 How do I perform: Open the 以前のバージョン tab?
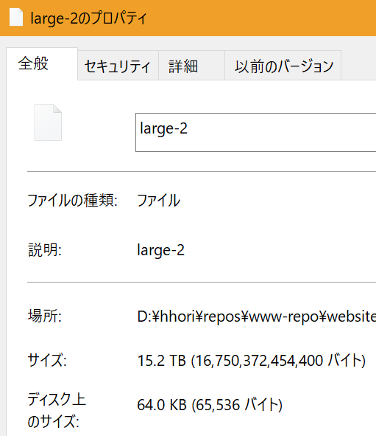pyautogui.click(x=283, y=66)
